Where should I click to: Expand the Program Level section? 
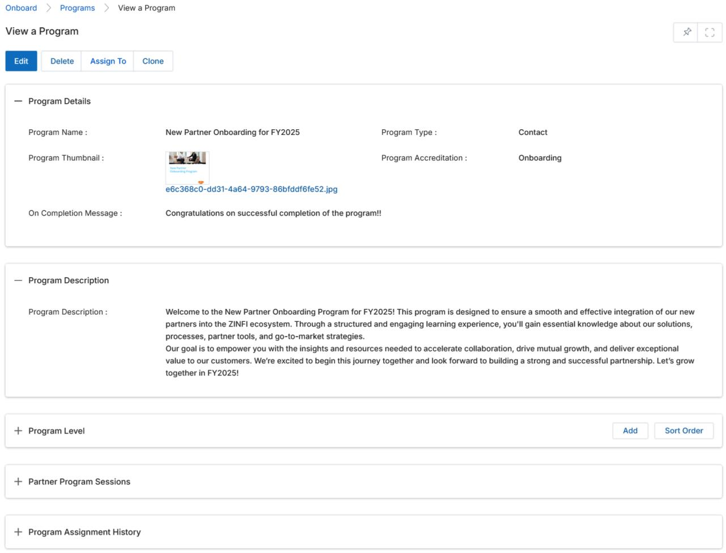tap(18, 431)
